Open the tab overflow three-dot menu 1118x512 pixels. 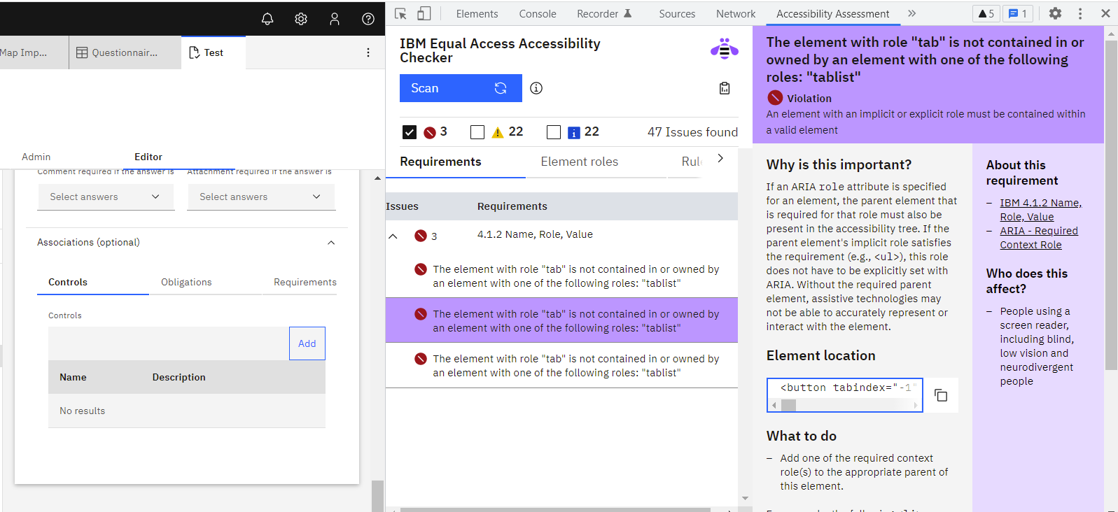click(368, 52)
